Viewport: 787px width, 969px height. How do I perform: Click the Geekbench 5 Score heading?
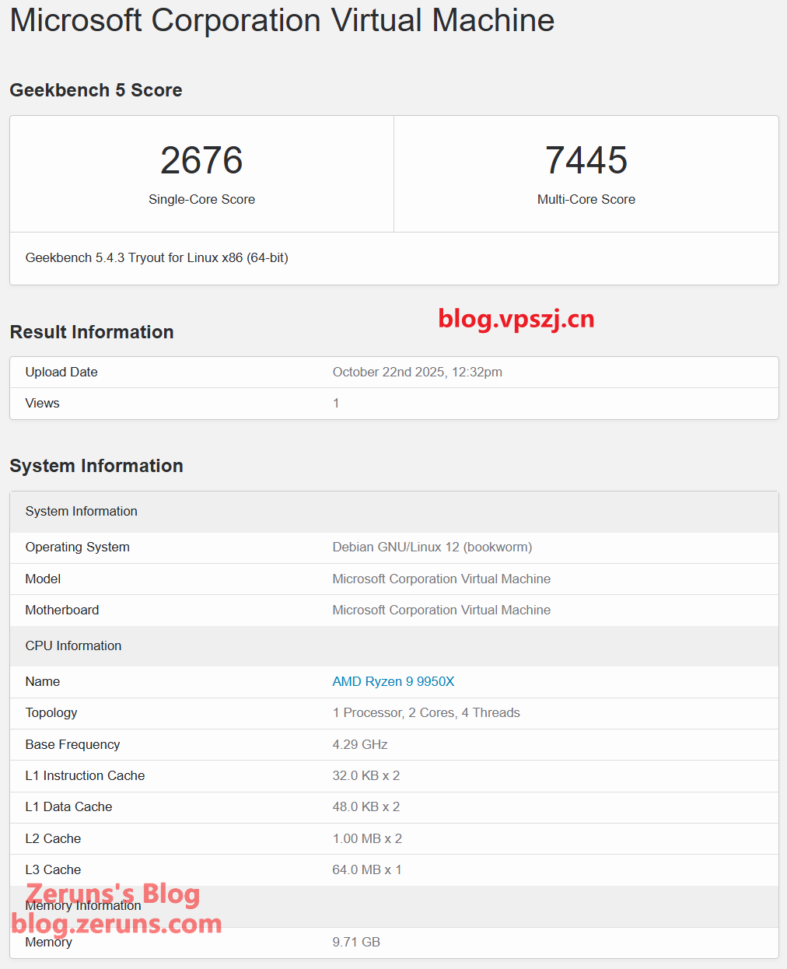[96, 90]
